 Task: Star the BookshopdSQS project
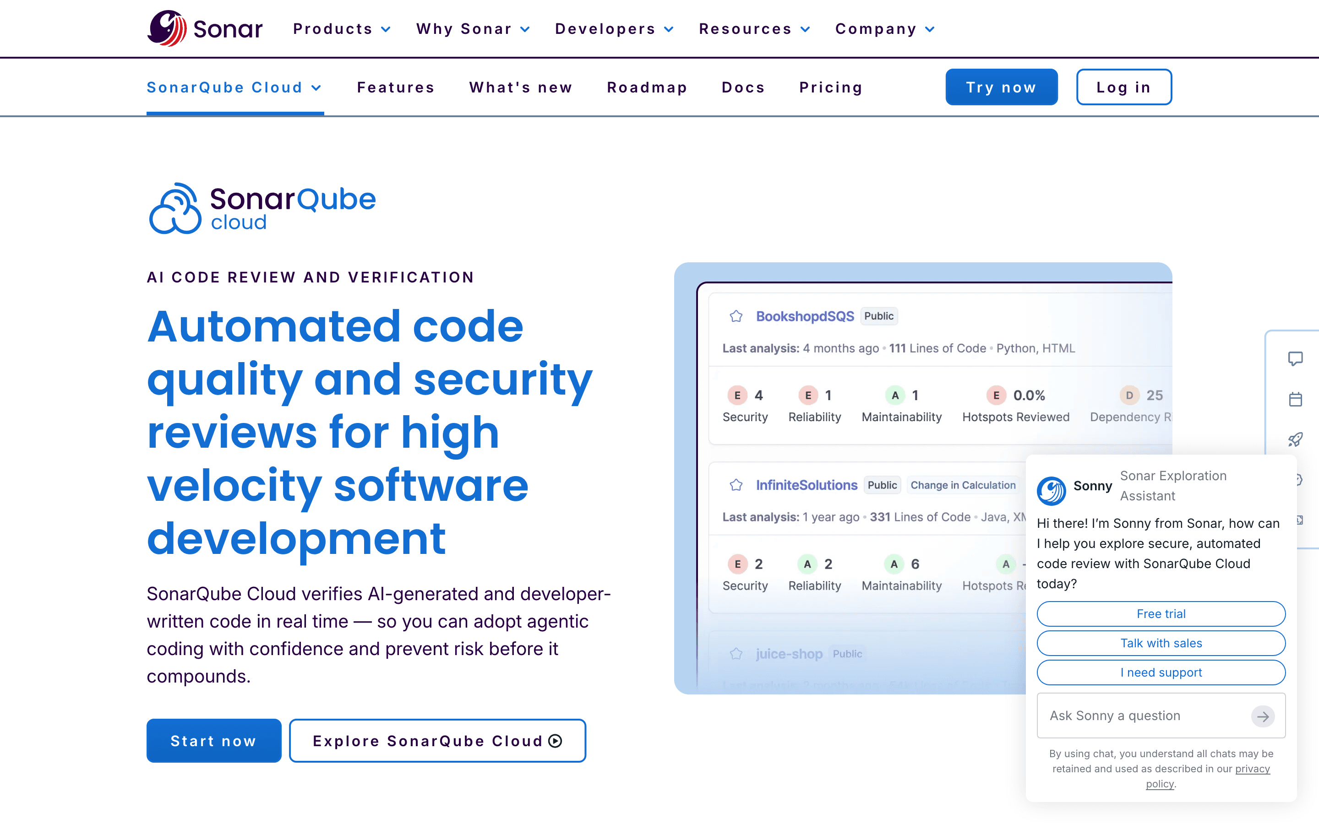click(x=736, y=316)
